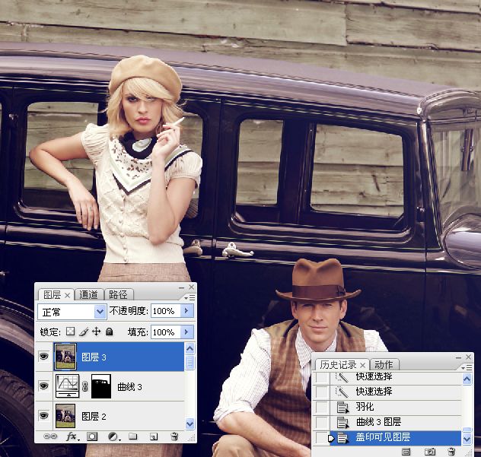This screenshot has height=457, width=481.
Task: Select the 图层 3 layer name
Action: 94,357
